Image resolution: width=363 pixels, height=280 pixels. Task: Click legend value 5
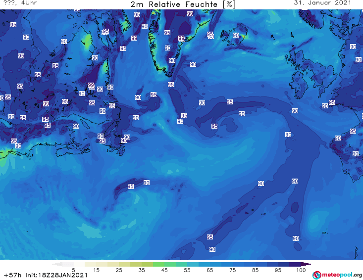tap(73, 270)
